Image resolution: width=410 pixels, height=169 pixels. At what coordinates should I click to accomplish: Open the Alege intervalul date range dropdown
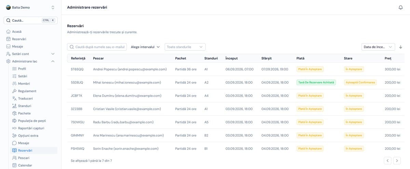coord(145,47)
